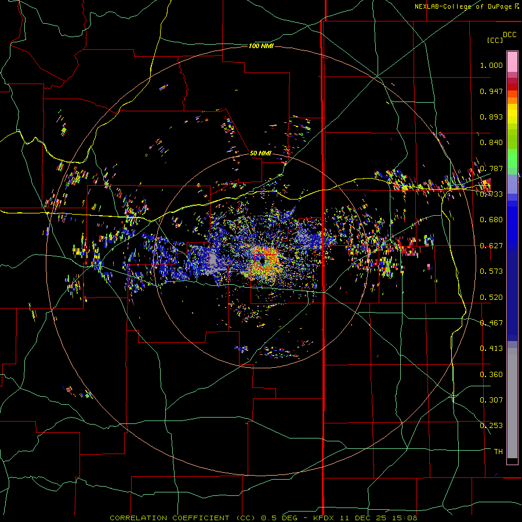This screenshot has height=522, width=522.
Task: Click the KFDX 11 DEC 25 15:08 timestamp
Action: point(365,518)
